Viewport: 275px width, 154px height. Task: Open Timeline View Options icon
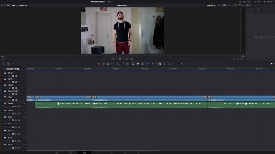[x=3, y=64]
